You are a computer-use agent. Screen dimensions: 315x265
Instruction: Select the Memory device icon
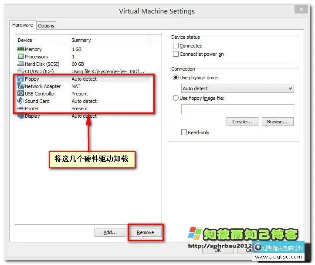point(20,49)
